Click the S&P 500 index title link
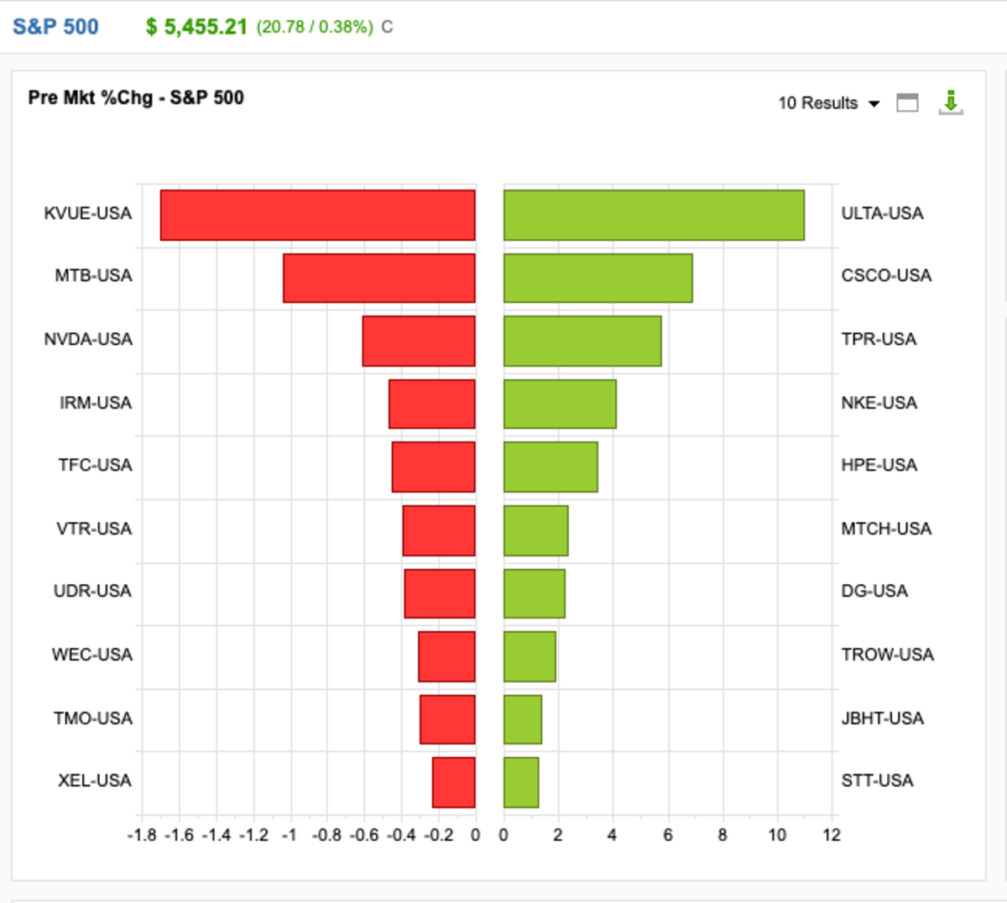The image size is (1007, 903). 55,27
